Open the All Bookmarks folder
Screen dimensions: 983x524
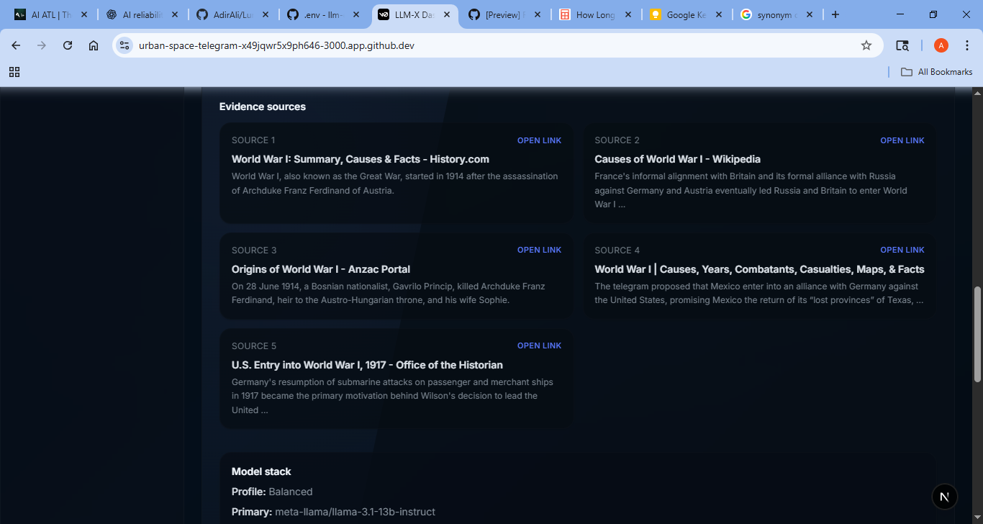point(936,72)
